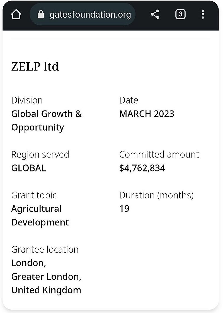The height and width of the screenshot is (313, 223).
Task: Click the Duration (months) label
Action: tap(156, 195)
